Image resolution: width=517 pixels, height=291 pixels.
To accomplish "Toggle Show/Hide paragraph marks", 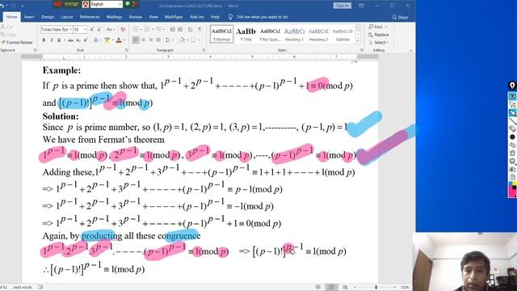I will 200,29.
